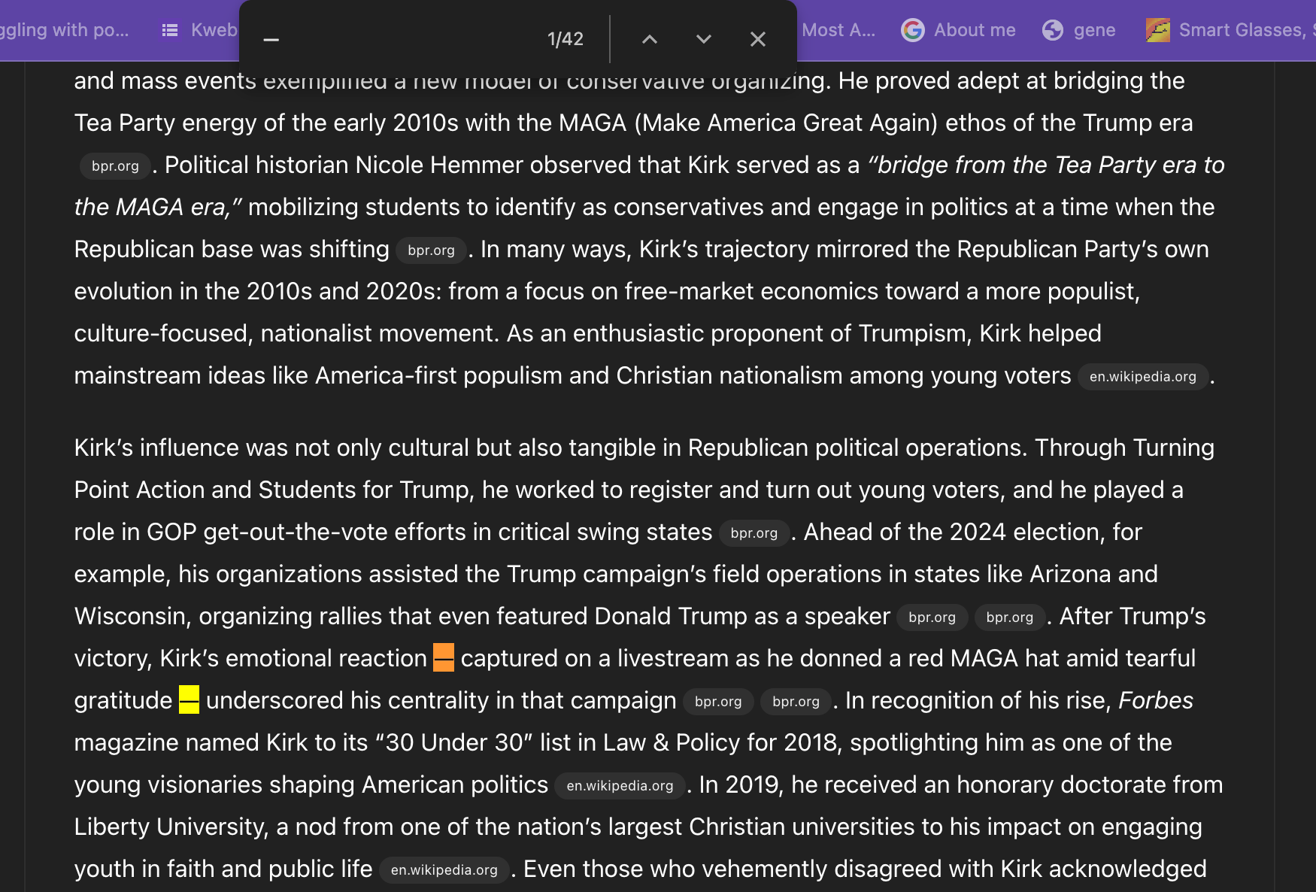Close the find-in-page bar

pos(757,39)
